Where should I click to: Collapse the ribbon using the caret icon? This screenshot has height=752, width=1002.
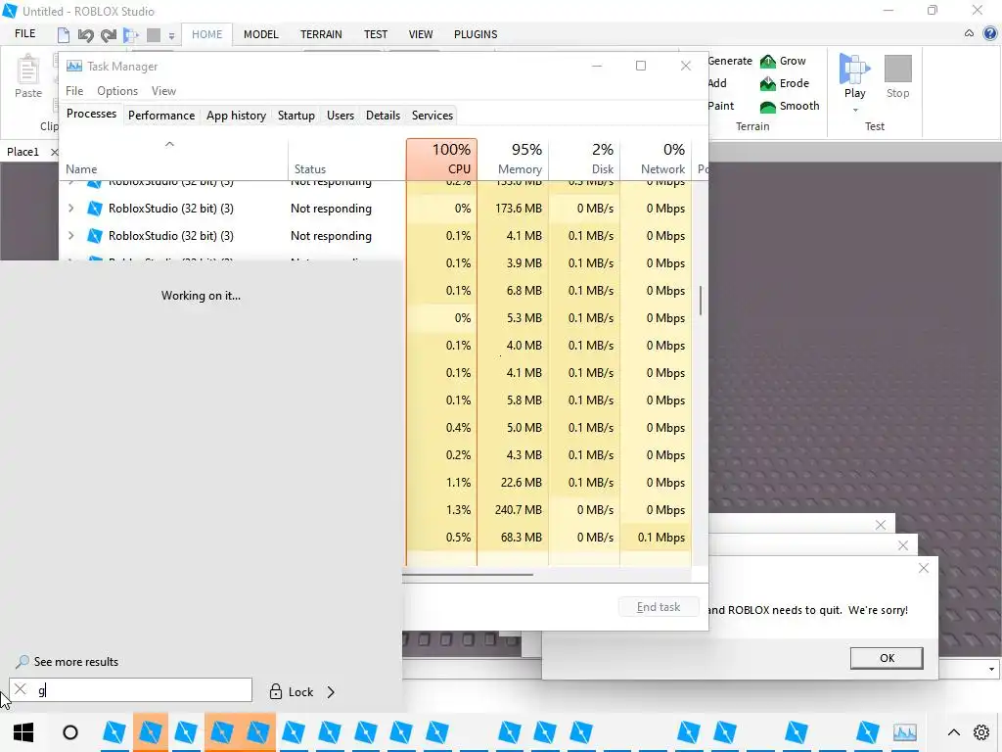coord(970,33)
